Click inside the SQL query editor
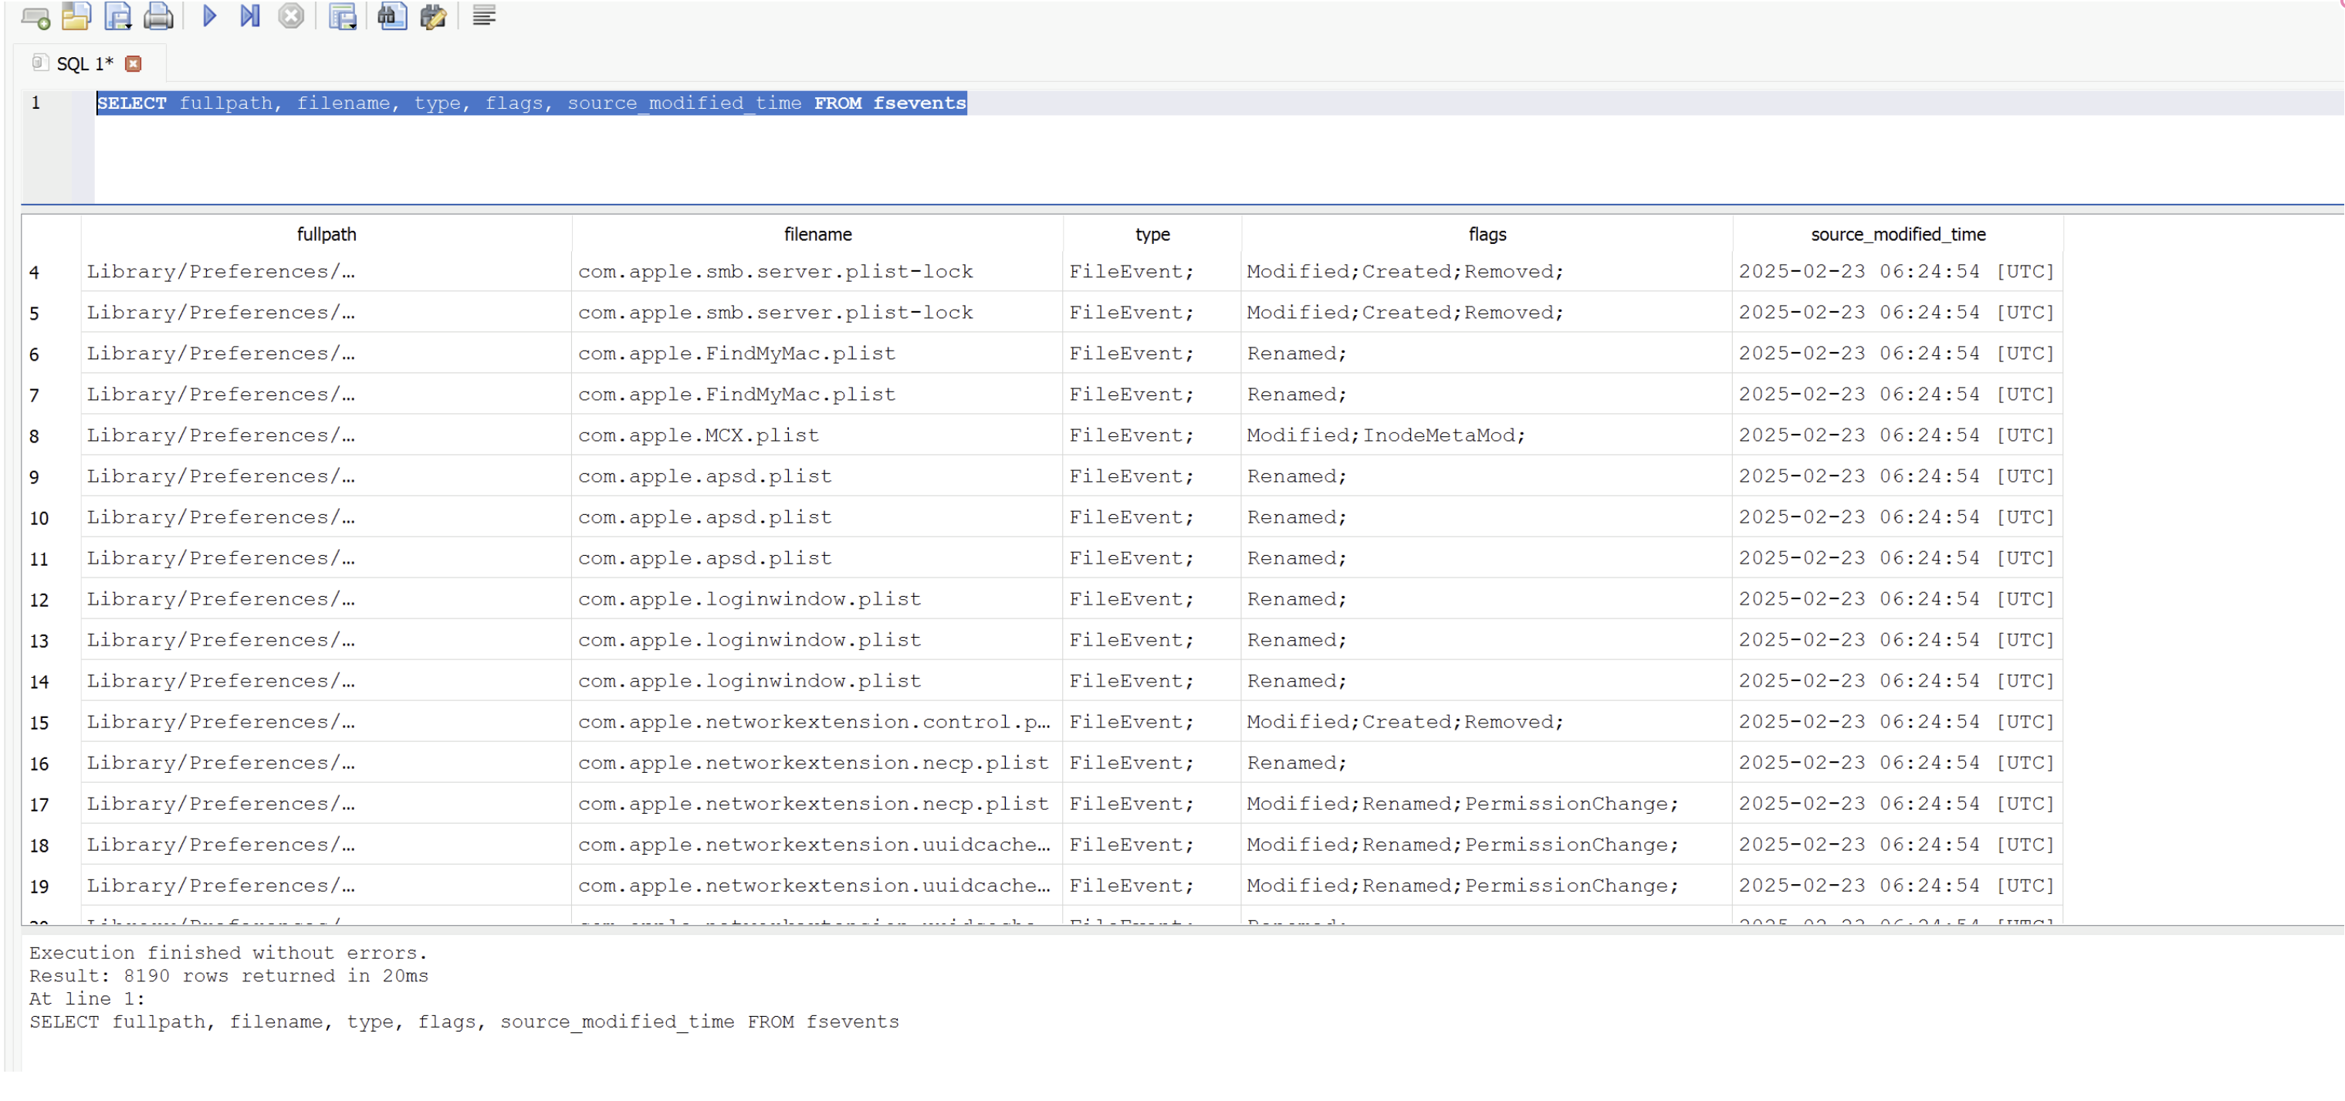 [x=1092, y=151]
